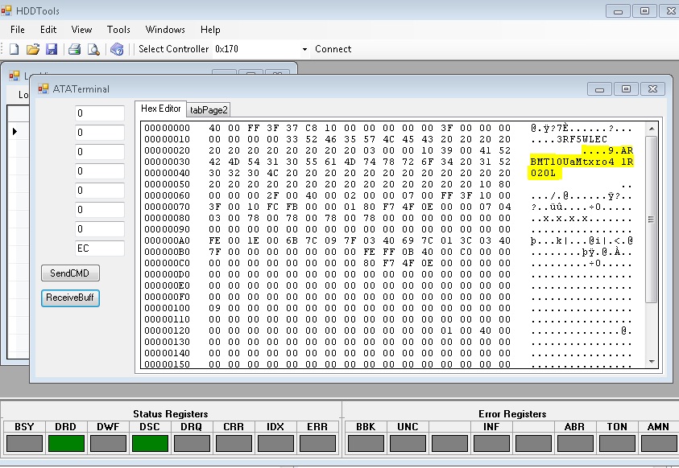
Task: Close the ATATerminal window
Action: pos(652,89)
